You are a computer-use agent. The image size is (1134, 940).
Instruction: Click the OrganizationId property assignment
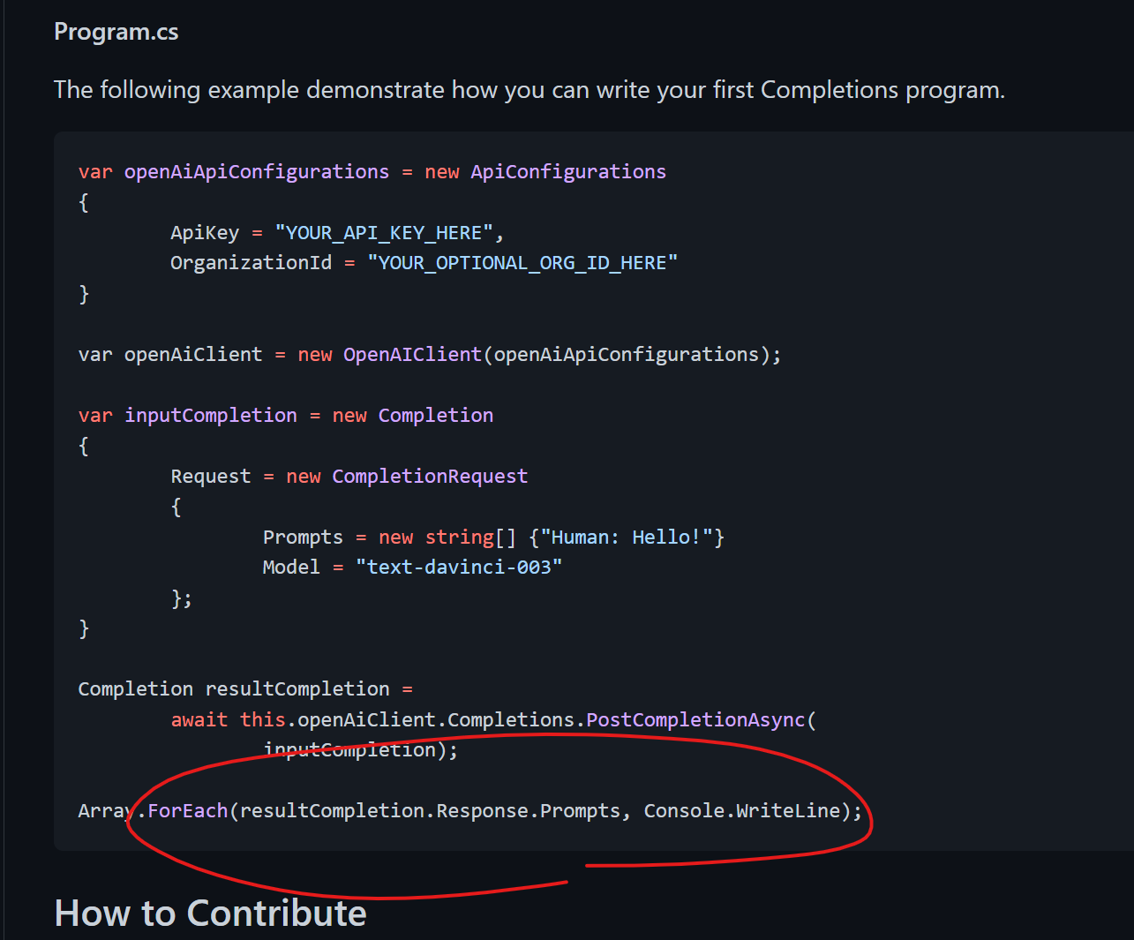pos(251,262)
